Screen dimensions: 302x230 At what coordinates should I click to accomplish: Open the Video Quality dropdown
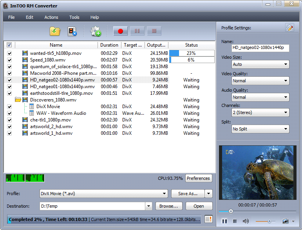tap(260, 81)
